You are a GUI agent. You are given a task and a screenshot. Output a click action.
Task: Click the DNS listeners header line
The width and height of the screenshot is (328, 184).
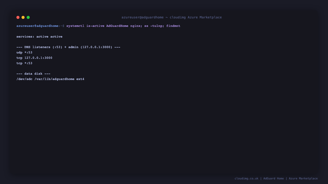point(68,47)
